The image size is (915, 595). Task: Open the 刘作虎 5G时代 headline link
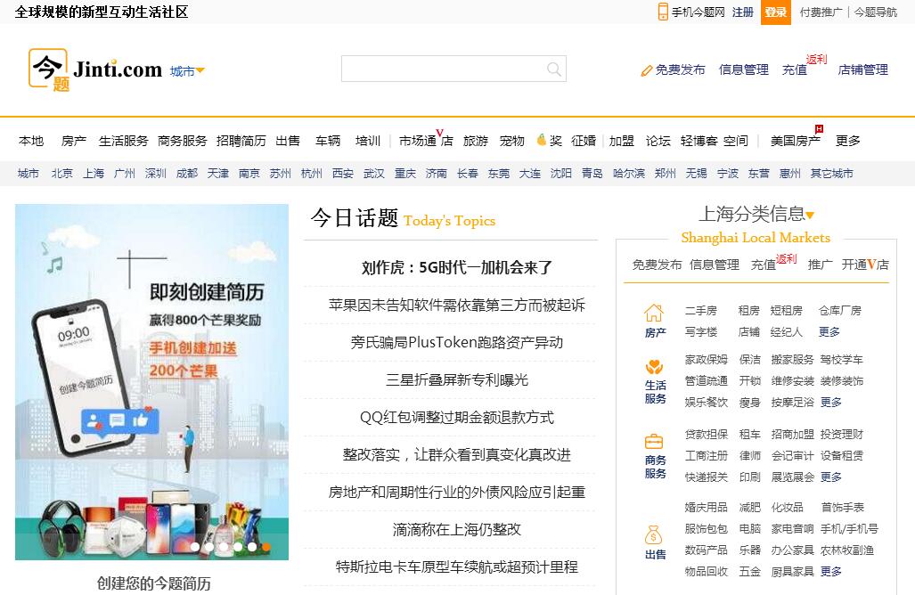pyautogui.click(x=457, y=267)
